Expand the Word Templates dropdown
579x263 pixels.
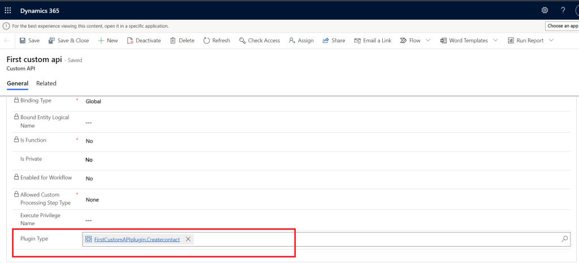(496, 41)
